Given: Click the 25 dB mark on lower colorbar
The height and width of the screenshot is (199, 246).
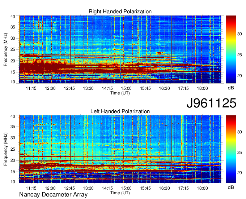Looking at the screenshot, I should click(239, 152).
